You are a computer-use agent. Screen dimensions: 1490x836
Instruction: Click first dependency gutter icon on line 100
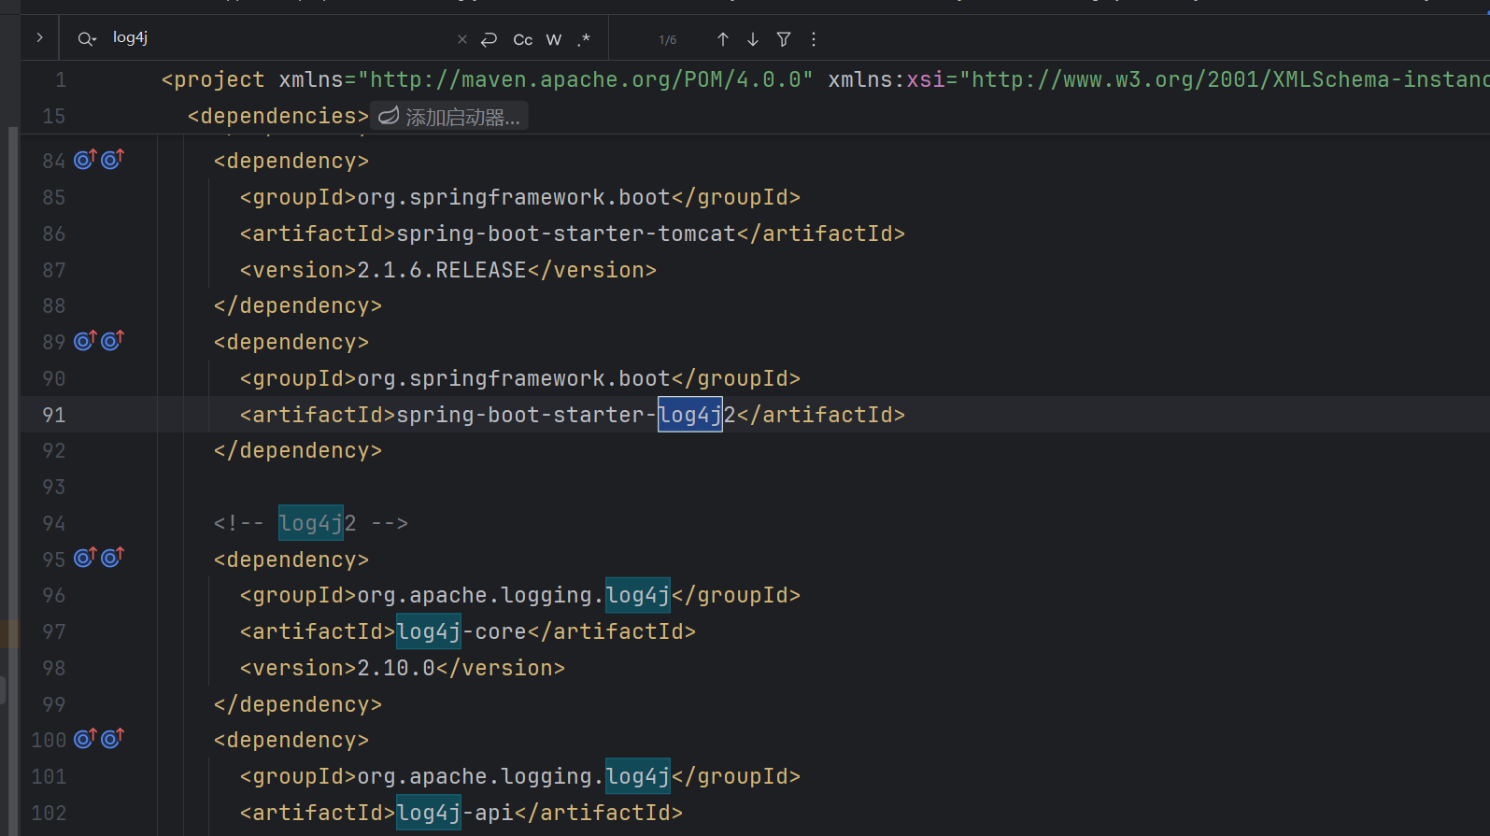coord(85,739)
